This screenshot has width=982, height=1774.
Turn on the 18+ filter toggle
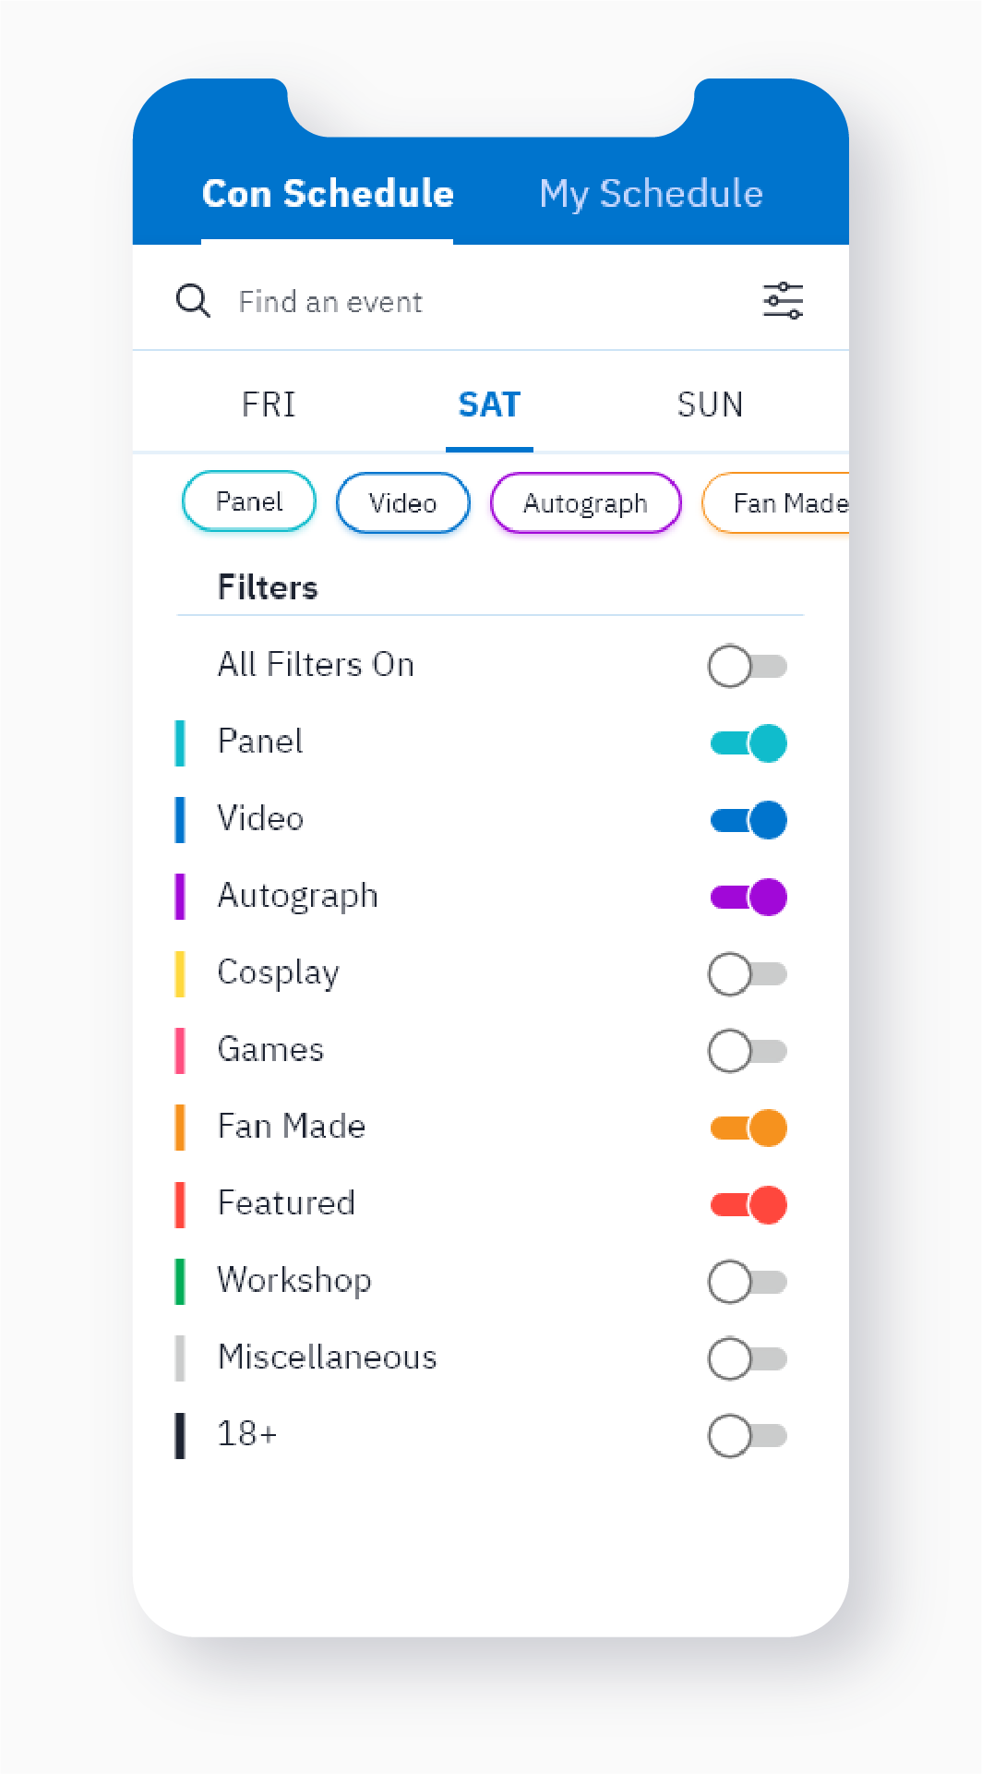click(748, 1435)
